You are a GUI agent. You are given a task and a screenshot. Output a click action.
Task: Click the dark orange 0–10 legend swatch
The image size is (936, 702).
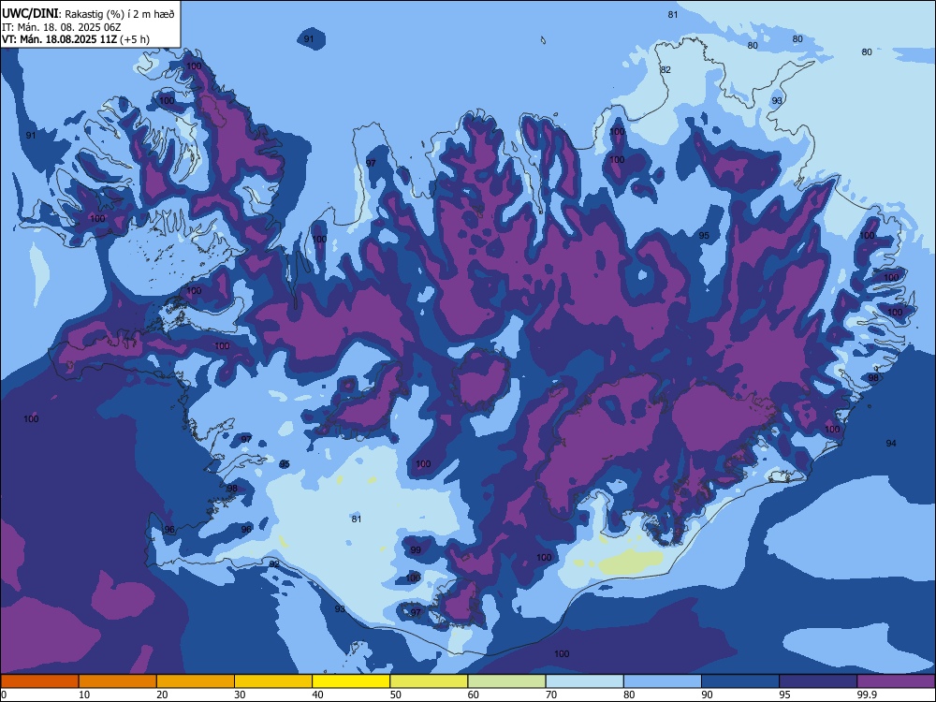coord(39,681)
